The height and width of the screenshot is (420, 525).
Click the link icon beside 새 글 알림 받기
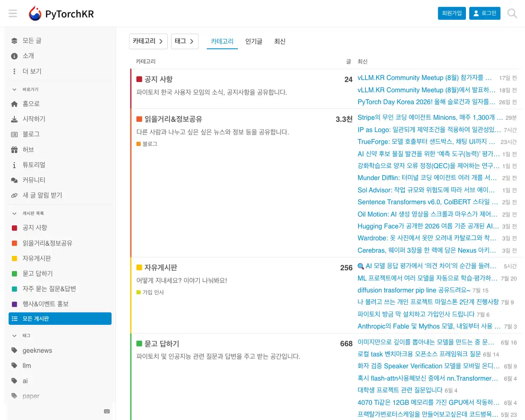(14, 195)
